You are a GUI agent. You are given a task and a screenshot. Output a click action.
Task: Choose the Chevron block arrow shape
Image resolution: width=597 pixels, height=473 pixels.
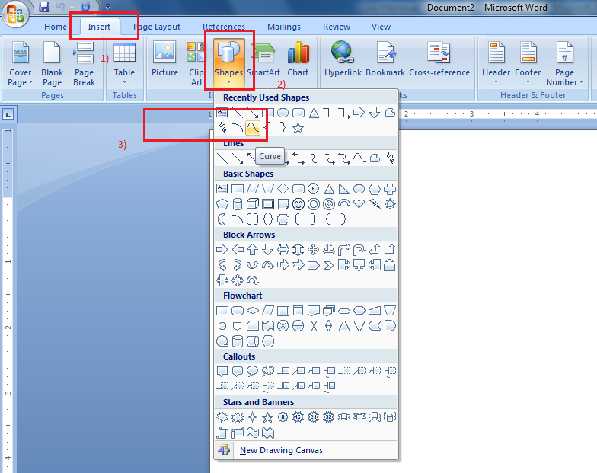329,265
